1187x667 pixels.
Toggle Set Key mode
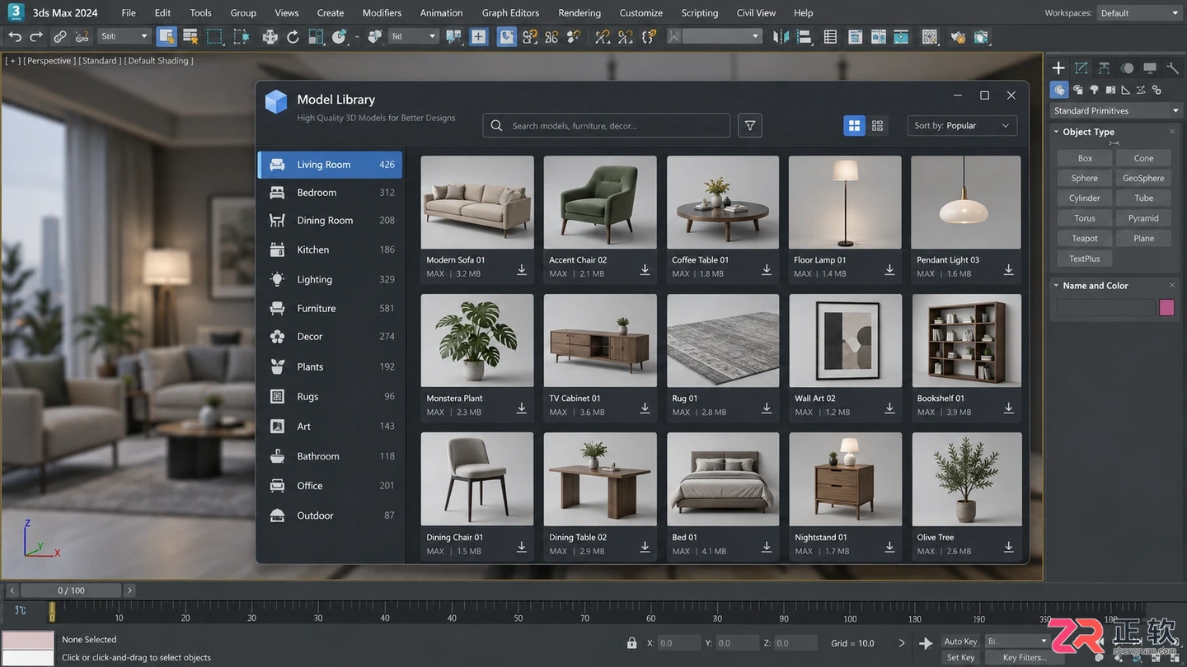pos(960,657)
